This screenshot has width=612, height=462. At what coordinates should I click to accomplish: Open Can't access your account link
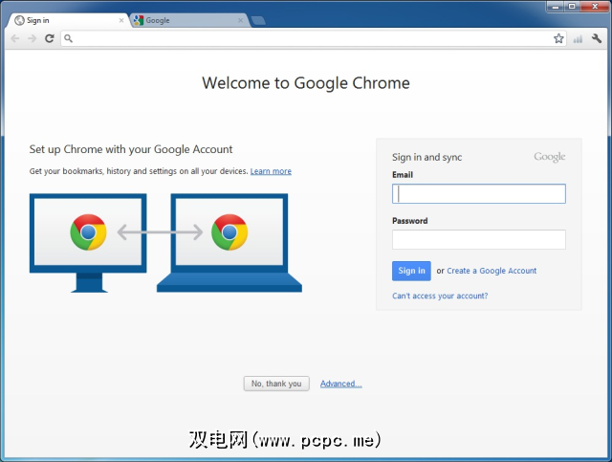[x=440, y=296]
